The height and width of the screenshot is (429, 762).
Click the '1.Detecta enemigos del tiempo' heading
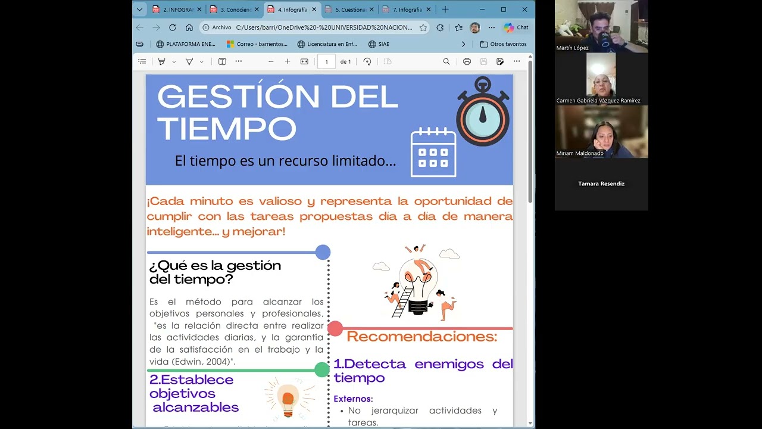(423, 371)
